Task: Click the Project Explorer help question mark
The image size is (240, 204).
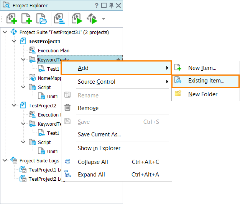Action: tap(97, 5)
